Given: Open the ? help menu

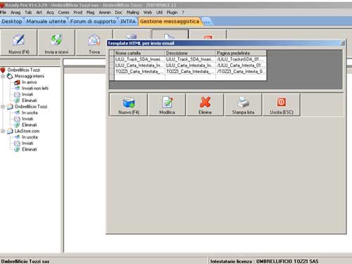Looking at the screenshot, I should coord(183,12).
